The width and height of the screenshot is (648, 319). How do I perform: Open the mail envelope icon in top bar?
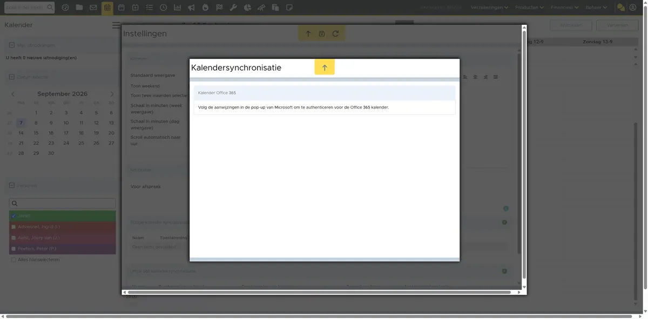coord(93,8)
